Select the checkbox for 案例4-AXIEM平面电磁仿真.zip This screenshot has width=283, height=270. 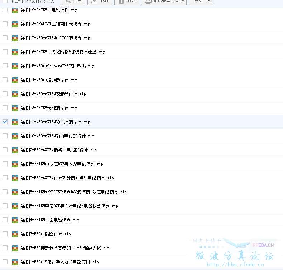click(x=5, y=220)
